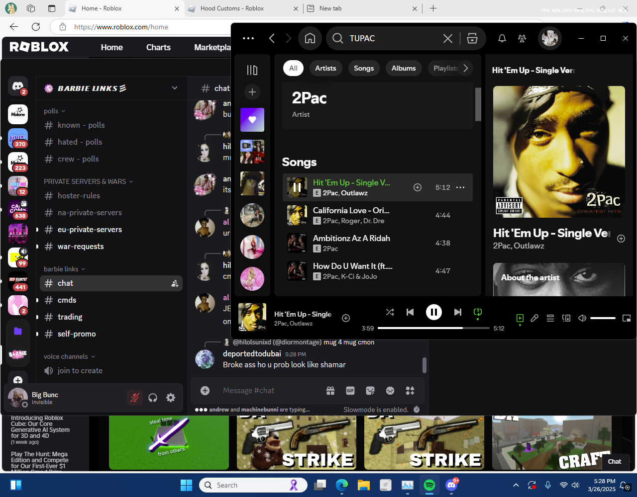
Task: Open the known - polls channel
Action: point(111,125)
